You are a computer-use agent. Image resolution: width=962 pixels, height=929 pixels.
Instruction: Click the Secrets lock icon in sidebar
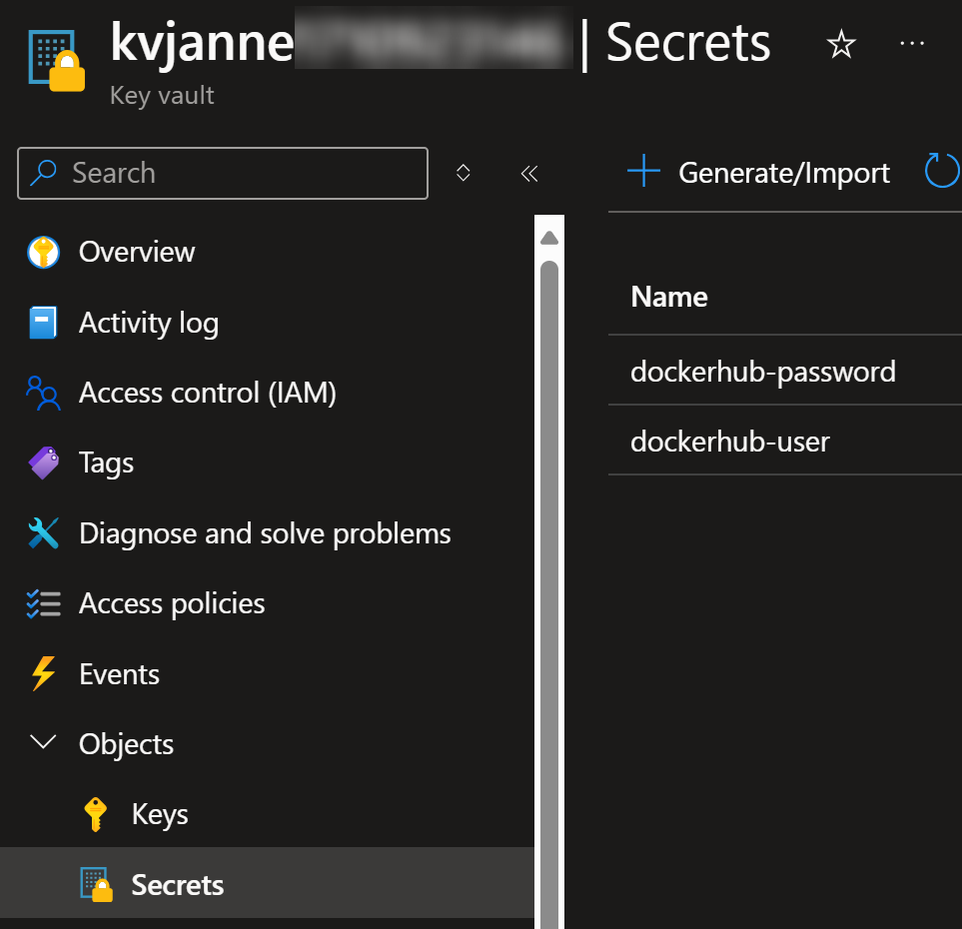[x=96, y=884]
